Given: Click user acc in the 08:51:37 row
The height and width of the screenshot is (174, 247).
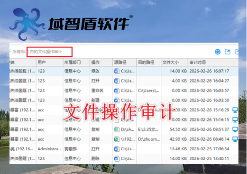Looking at the screenshot, I should coord(41,129).
